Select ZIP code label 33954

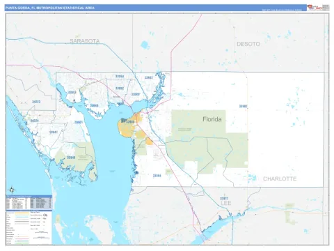[x=120, y=76]
